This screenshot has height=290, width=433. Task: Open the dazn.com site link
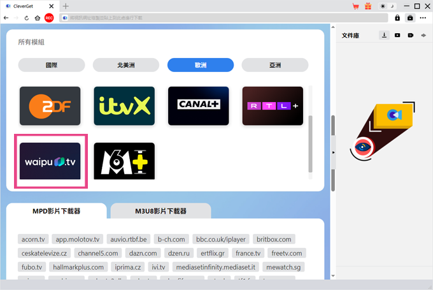(143, 253)
